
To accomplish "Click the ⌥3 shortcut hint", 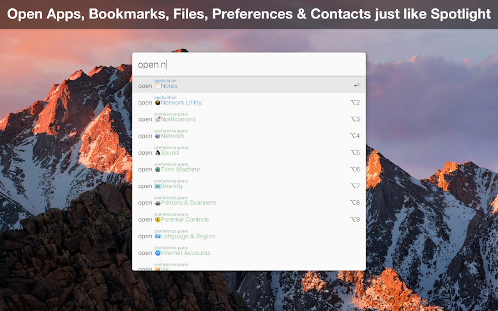I will pyautogui.click(x=355, y=119).
